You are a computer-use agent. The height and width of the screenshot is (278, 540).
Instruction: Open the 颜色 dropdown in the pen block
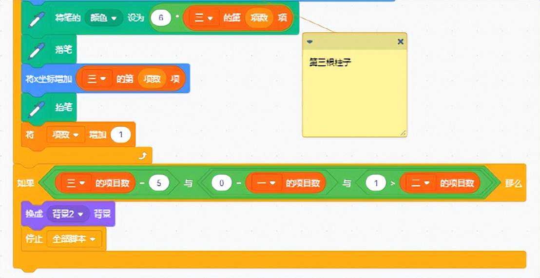tap(103, 19)
